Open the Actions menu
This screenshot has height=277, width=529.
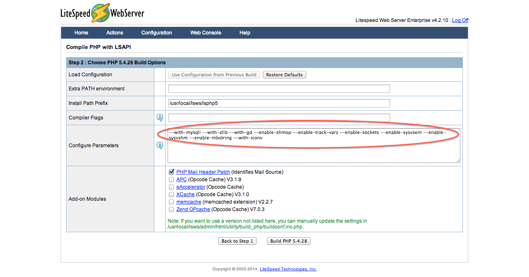(x=115, y=33)
